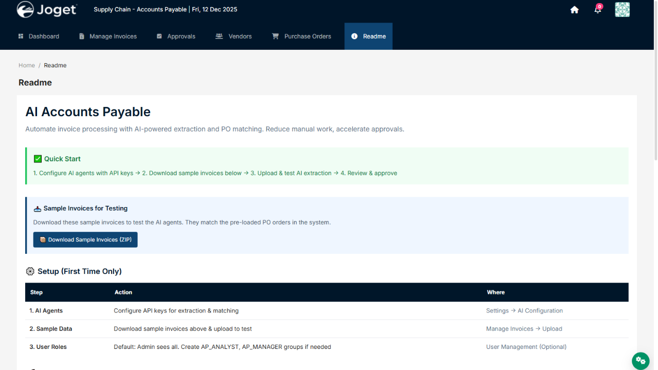This screenshot has width=658, height=370.
Task: Switch to the Approvals tab
Action: [x=181, y=36]
